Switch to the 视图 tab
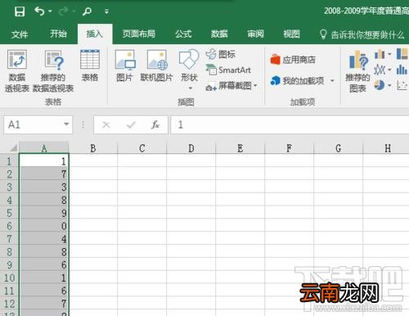 (291, 34)
